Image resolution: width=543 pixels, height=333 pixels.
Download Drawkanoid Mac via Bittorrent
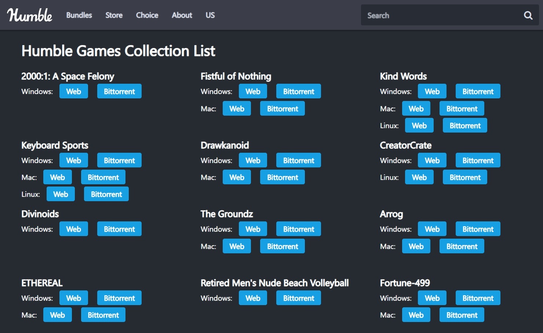283,177
